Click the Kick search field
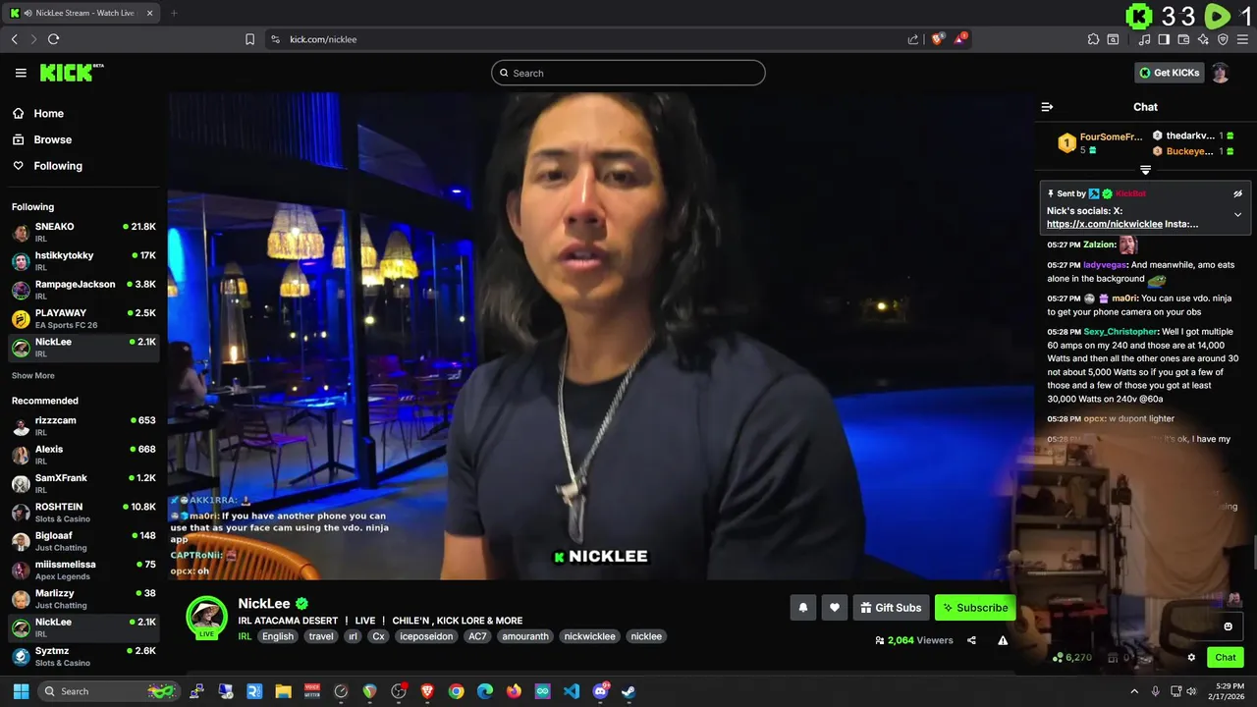The image size is (1257, 707). point(628,73)
